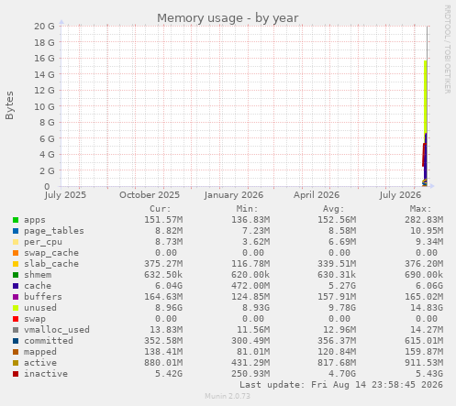Click the apps max value 282.83M

[x=424, y=220]
